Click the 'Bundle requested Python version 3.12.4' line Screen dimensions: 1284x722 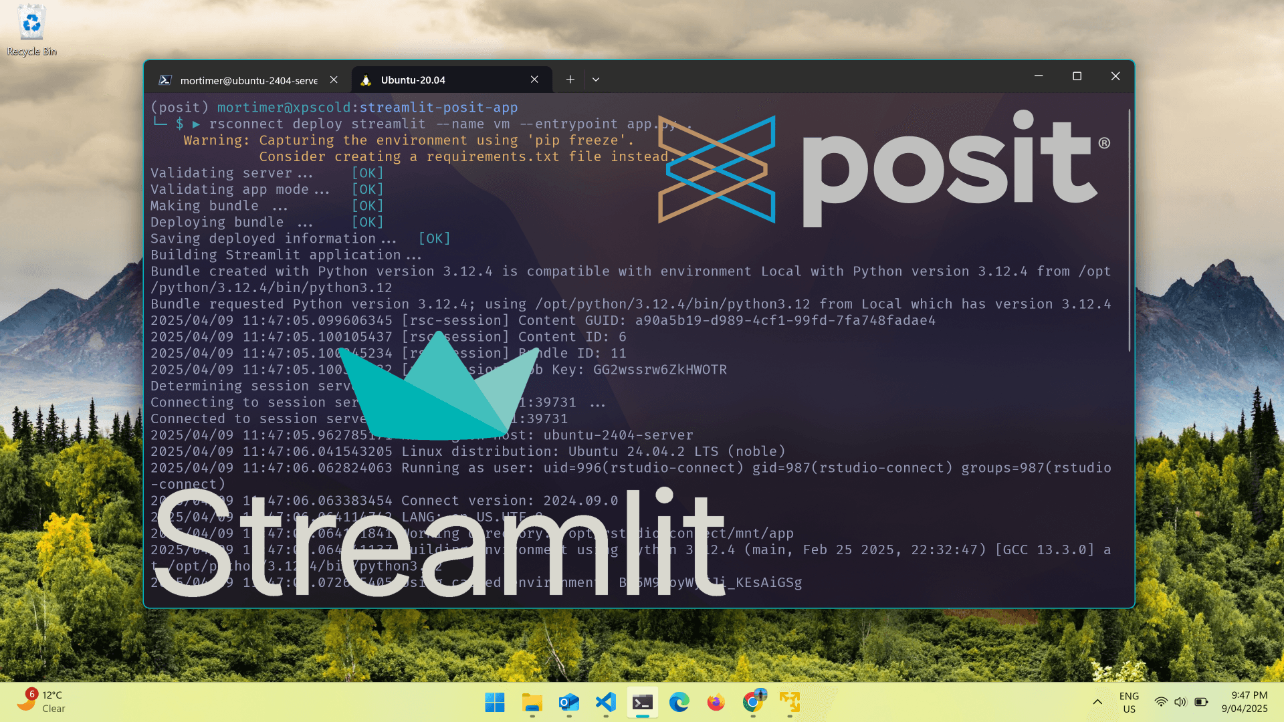coord(631,304)
